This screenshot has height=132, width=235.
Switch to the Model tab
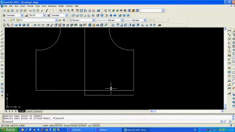click(22, 111)
